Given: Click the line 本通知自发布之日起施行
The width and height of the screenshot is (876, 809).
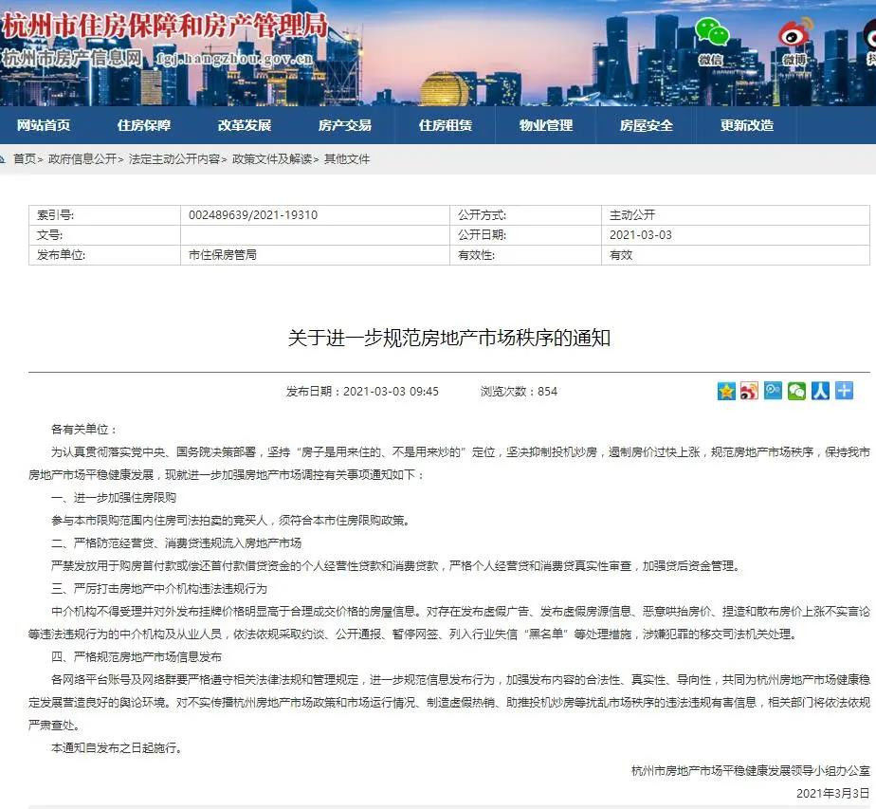Looking at the screenshot, I should tap(117, 748).
